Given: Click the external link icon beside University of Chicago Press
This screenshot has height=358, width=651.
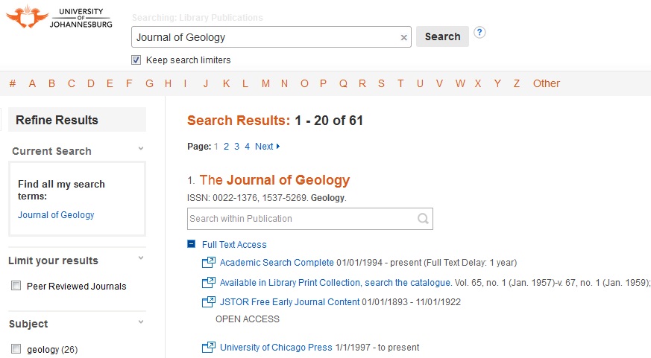Looking at the screenshot, I should point(209,347).
